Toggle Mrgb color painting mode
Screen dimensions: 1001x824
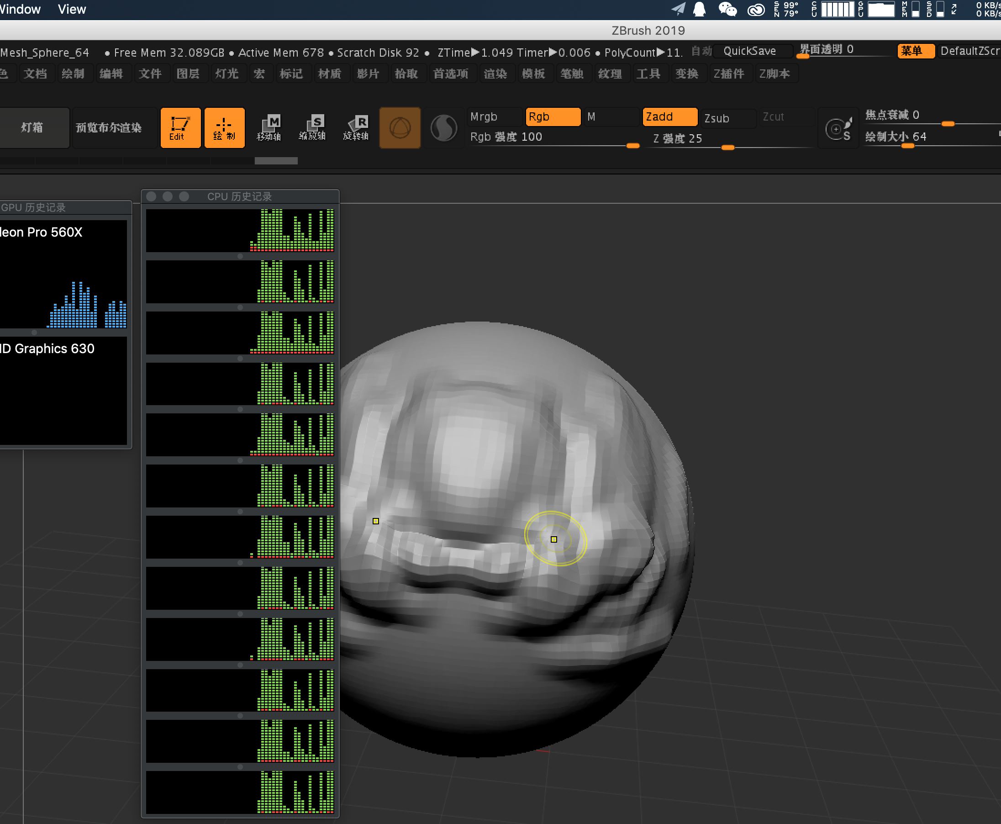coord(483,116)
